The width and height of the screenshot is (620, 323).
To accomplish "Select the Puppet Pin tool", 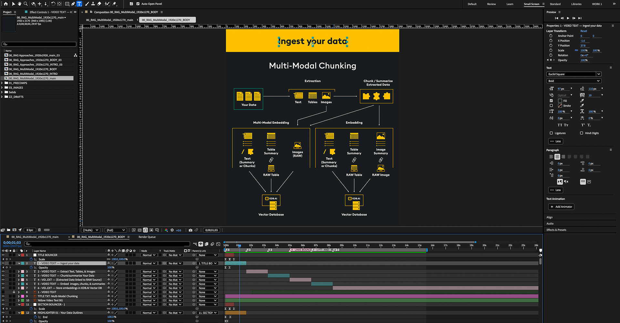I will 114,4.
